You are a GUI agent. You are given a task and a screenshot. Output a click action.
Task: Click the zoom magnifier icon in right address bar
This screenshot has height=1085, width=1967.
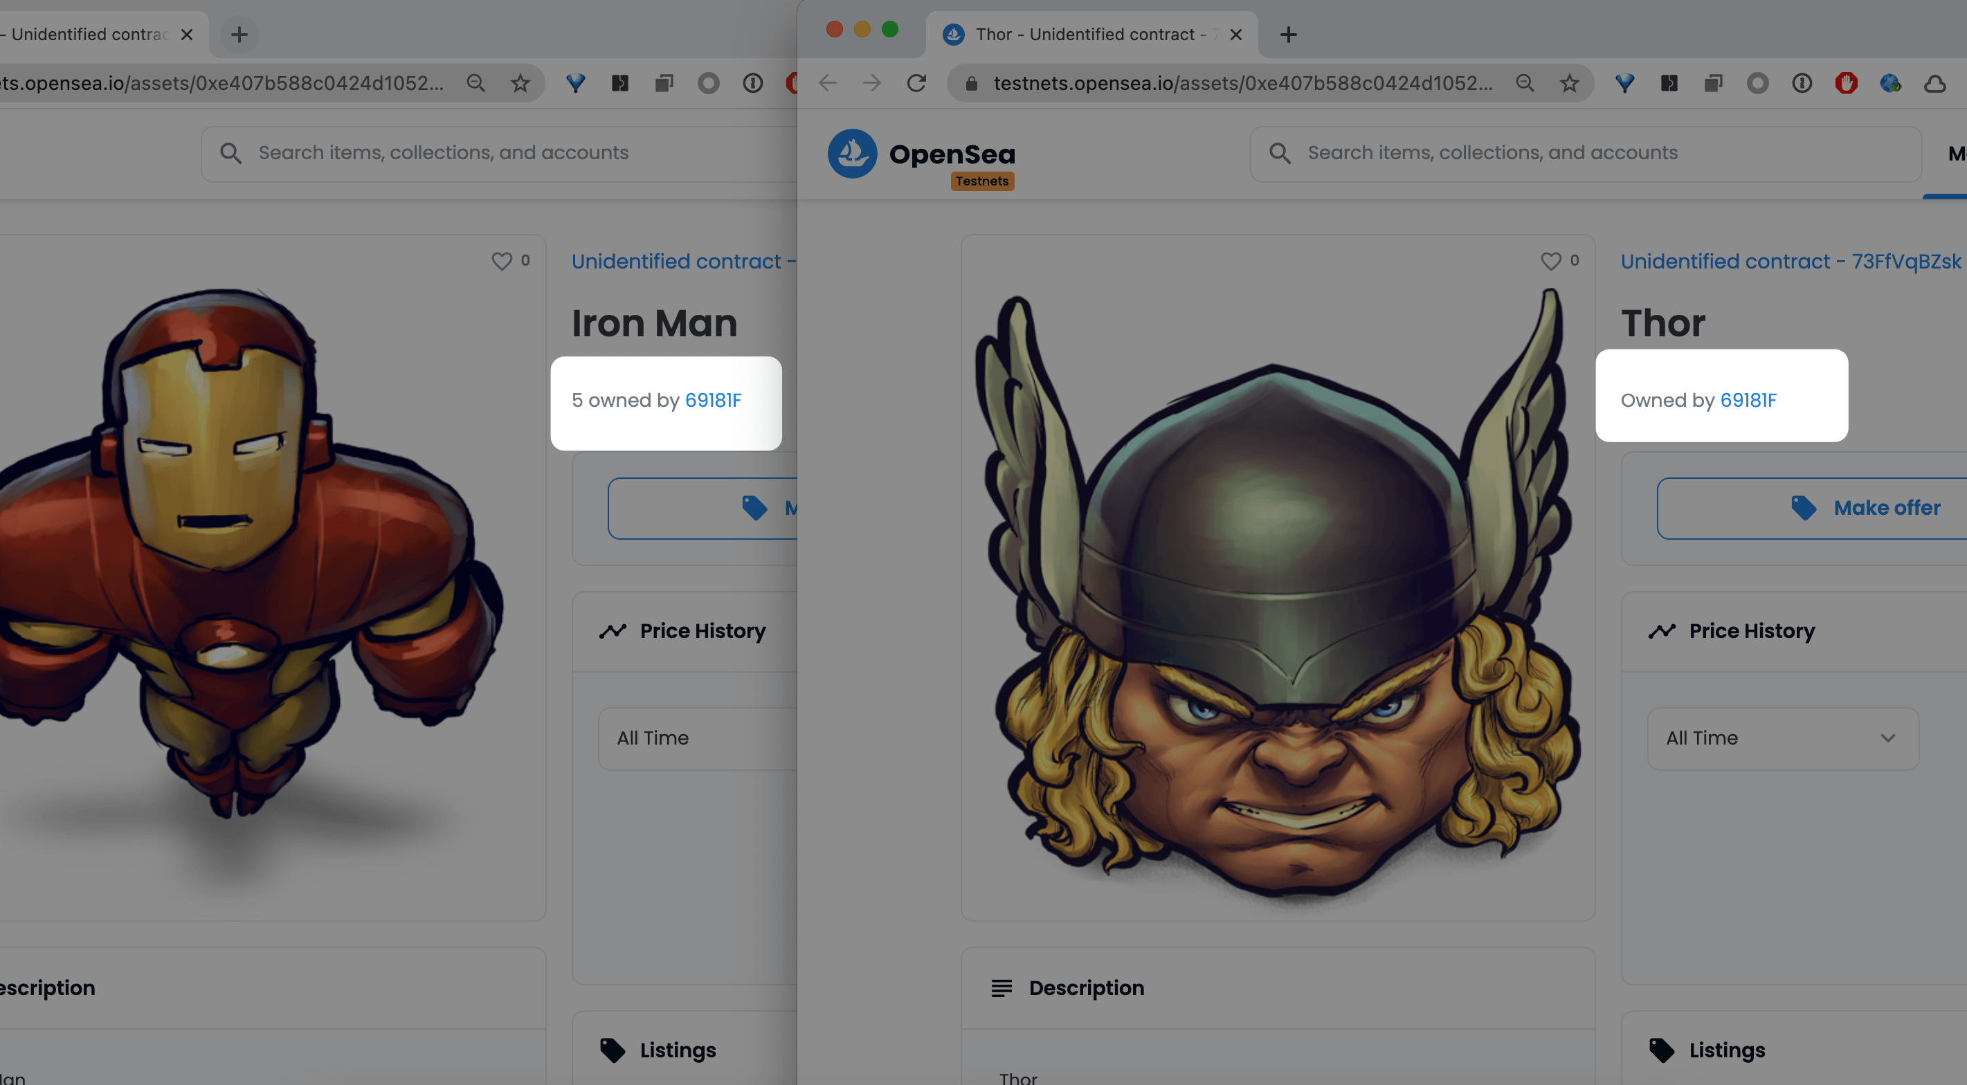tap(1525, 83)
